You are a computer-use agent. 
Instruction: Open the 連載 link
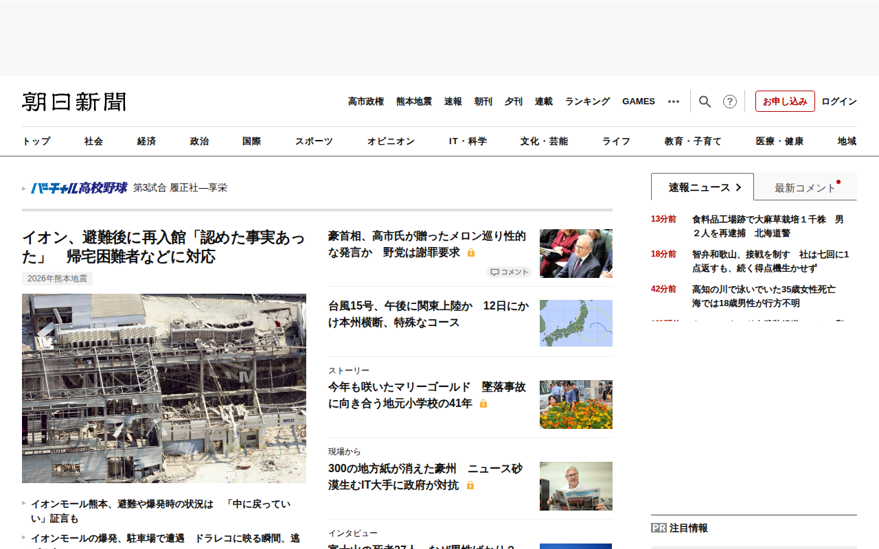[x=544, y=102]
